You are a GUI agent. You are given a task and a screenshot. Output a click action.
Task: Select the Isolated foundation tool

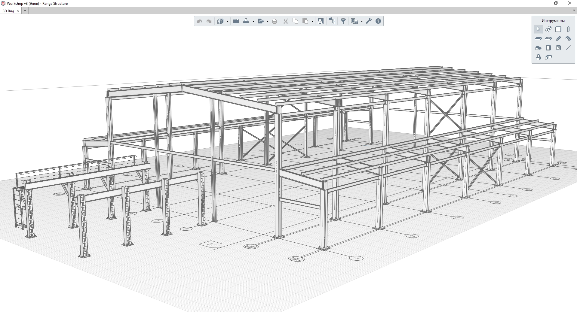coord(539,57)
